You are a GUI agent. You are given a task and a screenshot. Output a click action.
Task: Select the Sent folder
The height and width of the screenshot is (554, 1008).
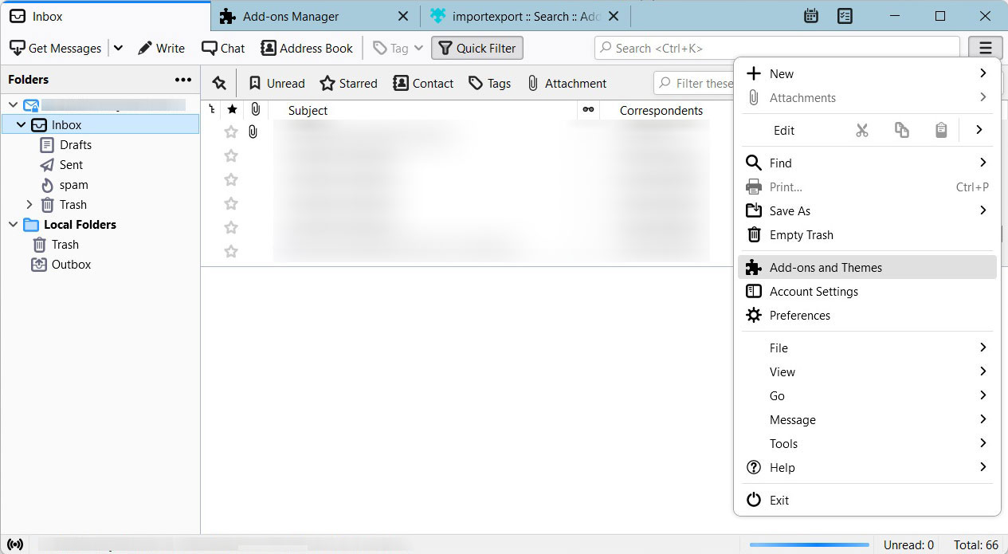click(71, 165)
